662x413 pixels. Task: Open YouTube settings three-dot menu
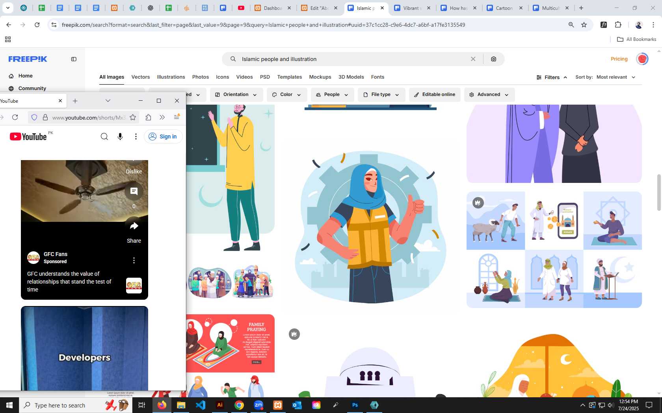click(x=136, y=136)
